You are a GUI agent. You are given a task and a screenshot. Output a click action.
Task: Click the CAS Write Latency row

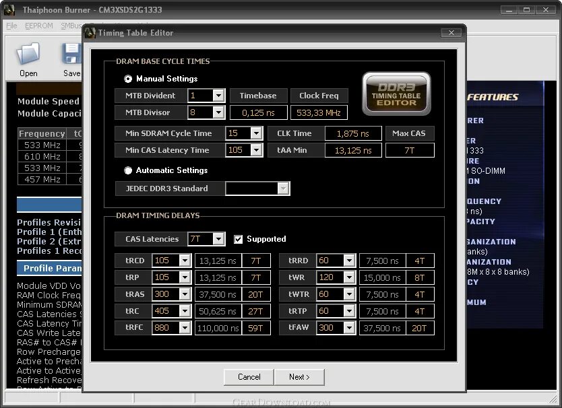coord(49,333)
